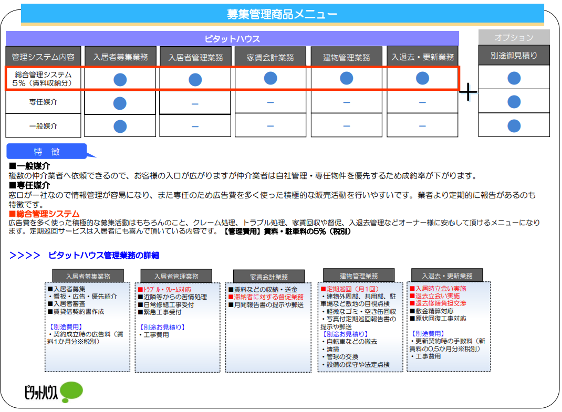Click the 家賃会計業務 detail box header

click(269, 277)
